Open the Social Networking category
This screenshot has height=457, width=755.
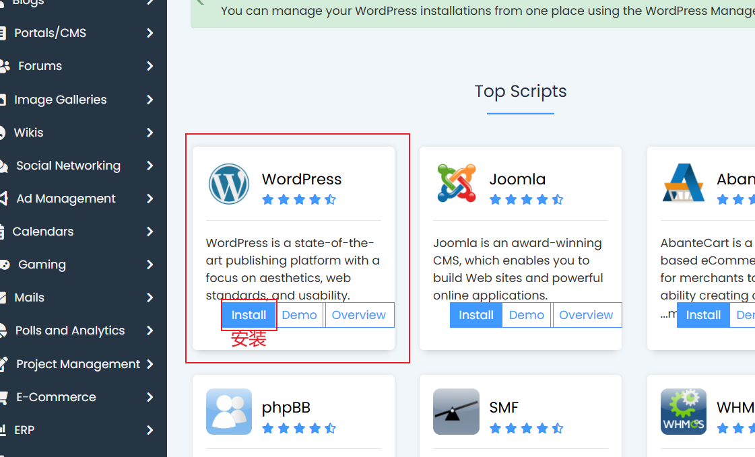(x=68, y=166)
